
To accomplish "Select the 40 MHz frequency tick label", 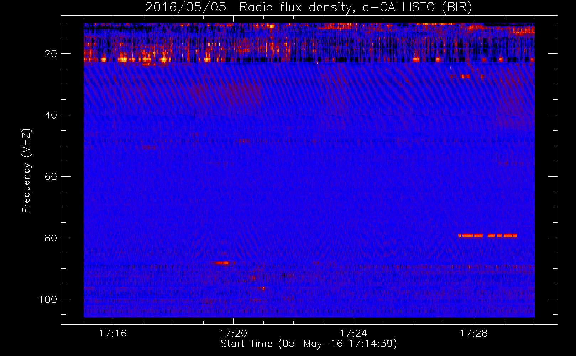I will (x=51, y=115).
